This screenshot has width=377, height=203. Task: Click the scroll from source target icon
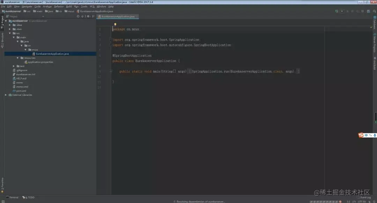coord(78,16)
